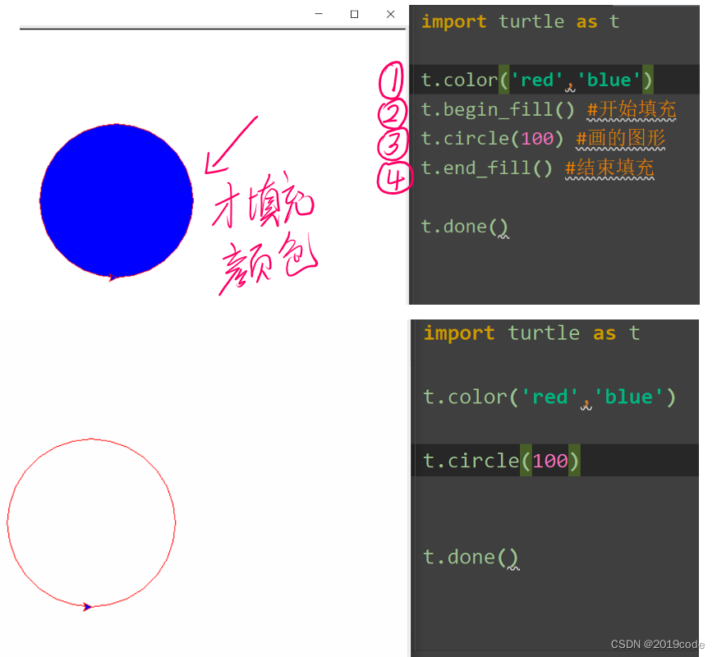This screenshot has height=657, width=717.
Task: Click the CSDN @2019code watermark link
Action: coord(655,644)
